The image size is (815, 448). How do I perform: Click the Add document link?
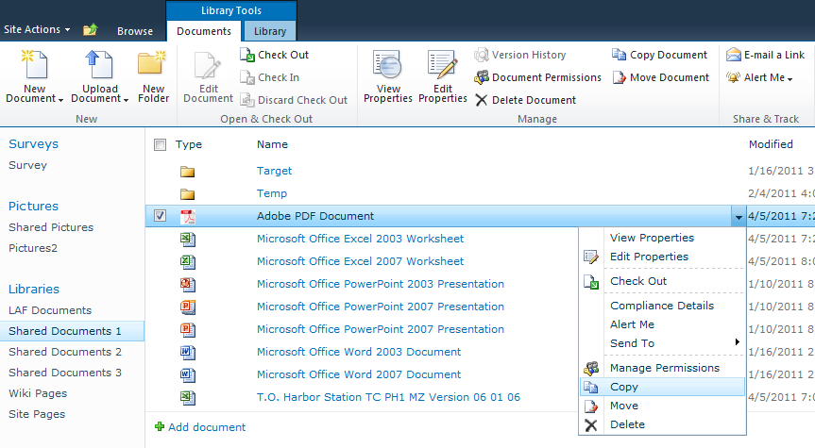tap(207, 427)
